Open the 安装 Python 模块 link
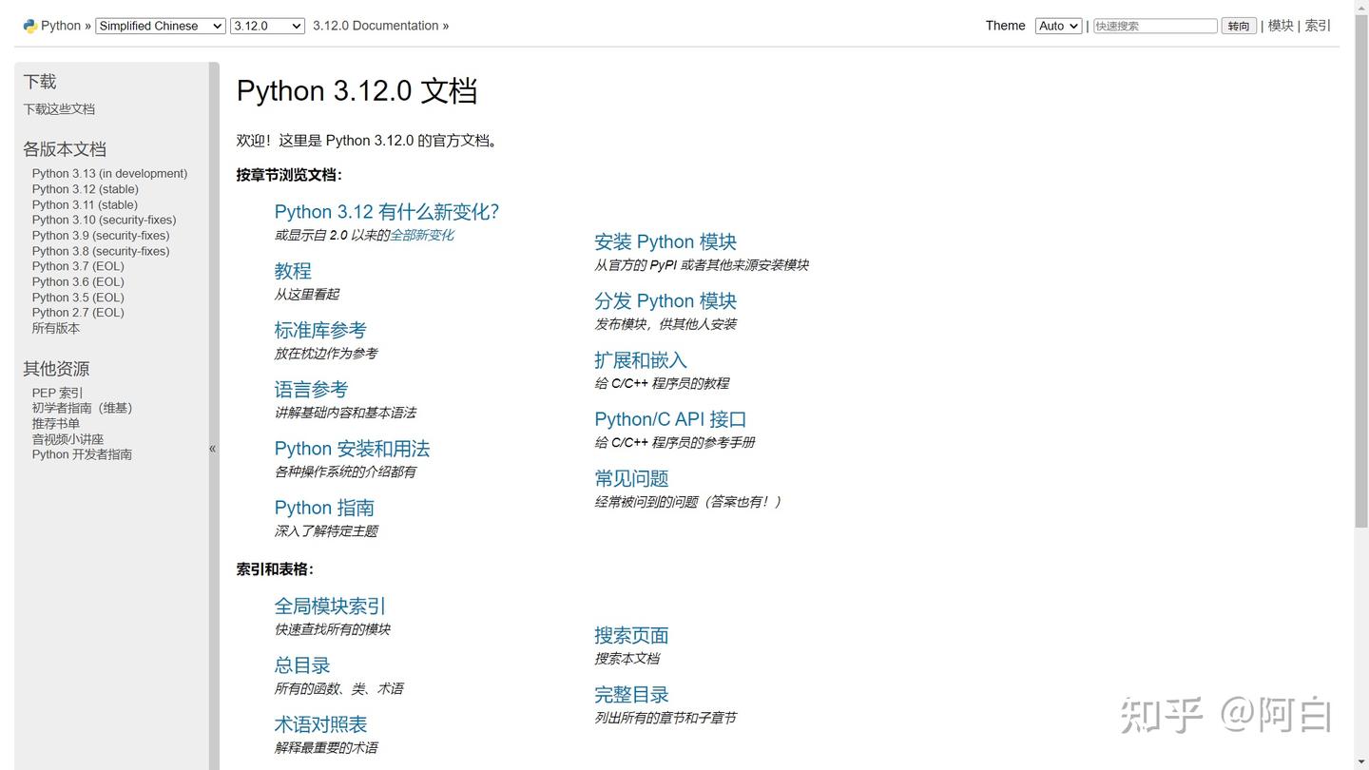This screenshot has width=1369, height=770. tap(665, 241)
